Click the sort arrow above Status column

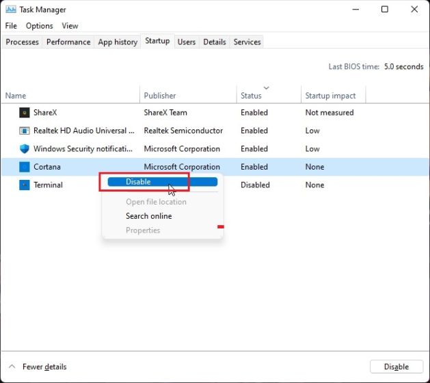[x=266, y=88]
